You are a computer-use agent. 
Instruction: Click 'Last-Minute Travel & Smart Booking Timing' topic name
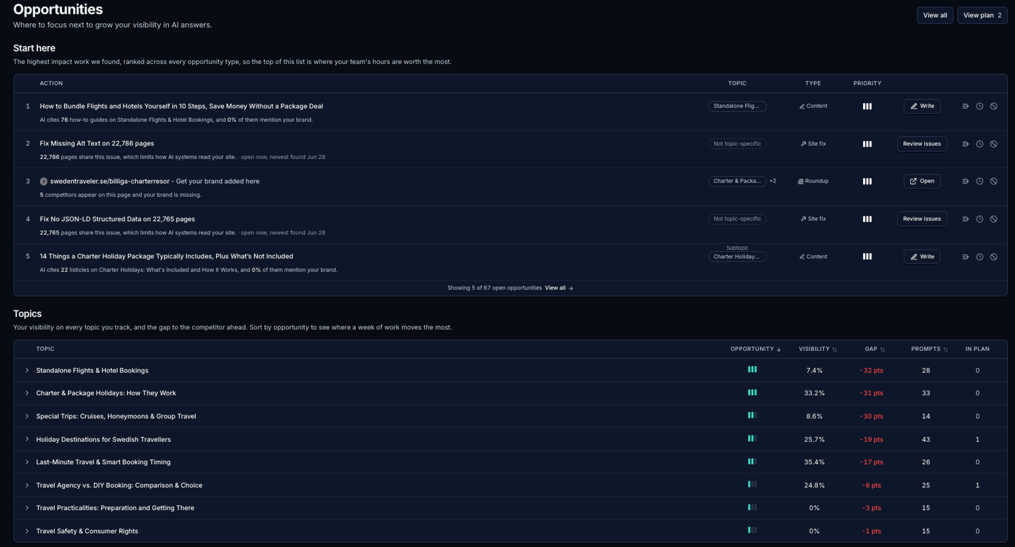[x=103, y=462]
